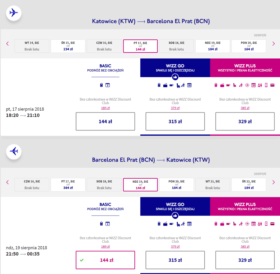Choose outbound WIZZ GO fare 315 zł
This screenshot has height=274, width=280.
point(175,121)
